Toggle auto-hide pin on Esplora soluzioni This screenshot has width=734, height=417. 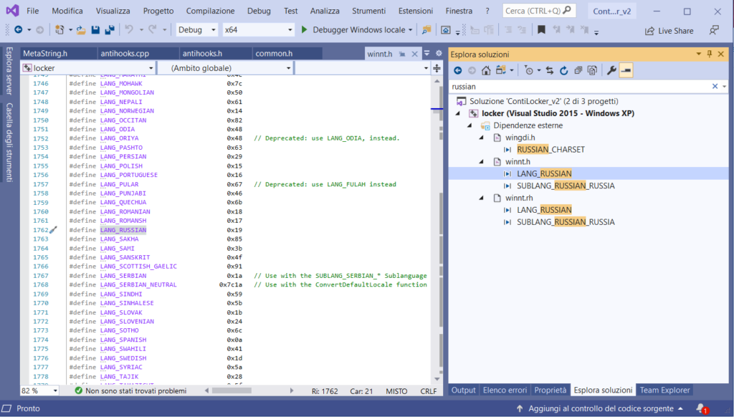(710, 54)
